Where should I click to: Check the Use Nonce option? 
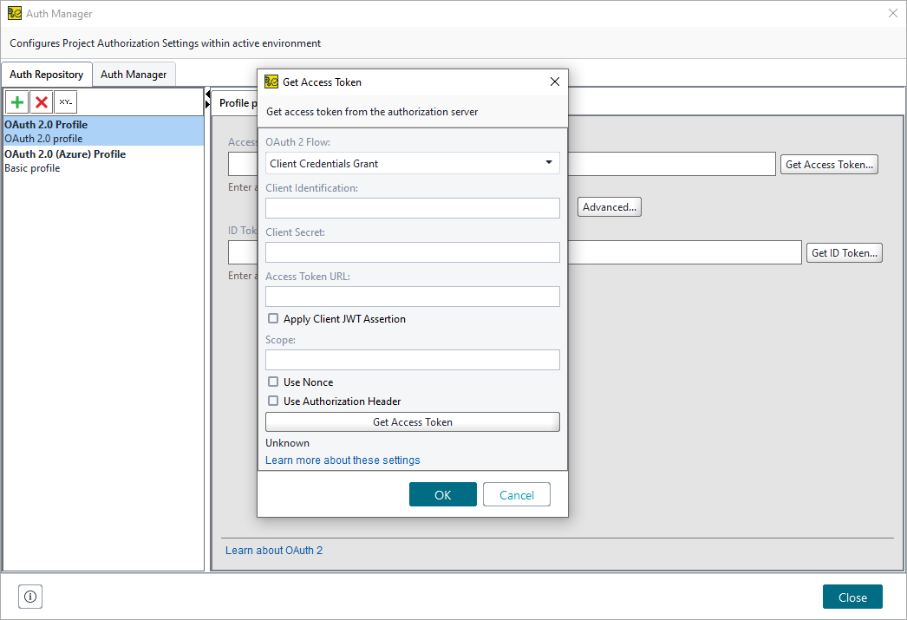pos(273,382)
